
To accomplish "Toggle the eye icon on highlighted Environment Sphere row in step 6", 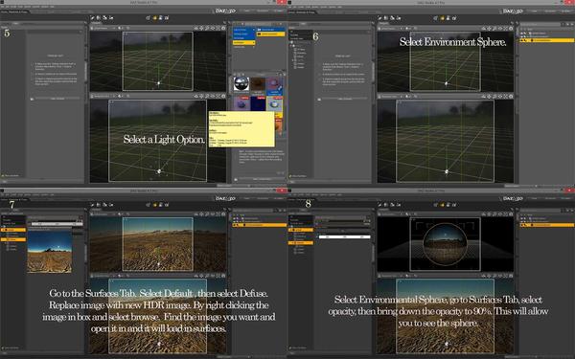I will [522, 40].
